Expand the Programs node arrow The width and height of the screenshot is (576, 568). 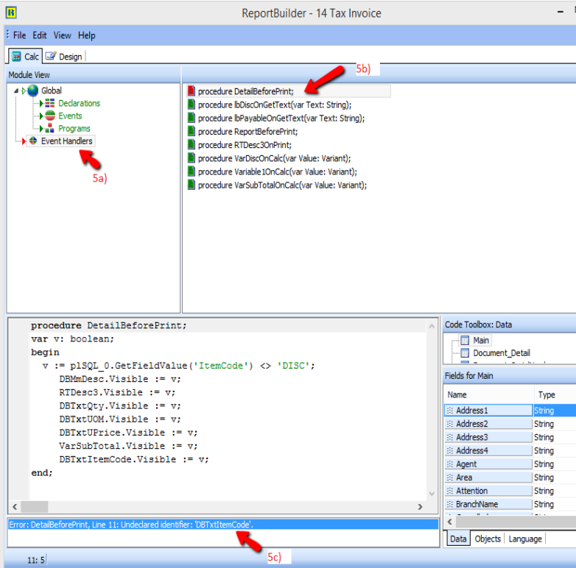pyautogui.click(x=41, y=129)
